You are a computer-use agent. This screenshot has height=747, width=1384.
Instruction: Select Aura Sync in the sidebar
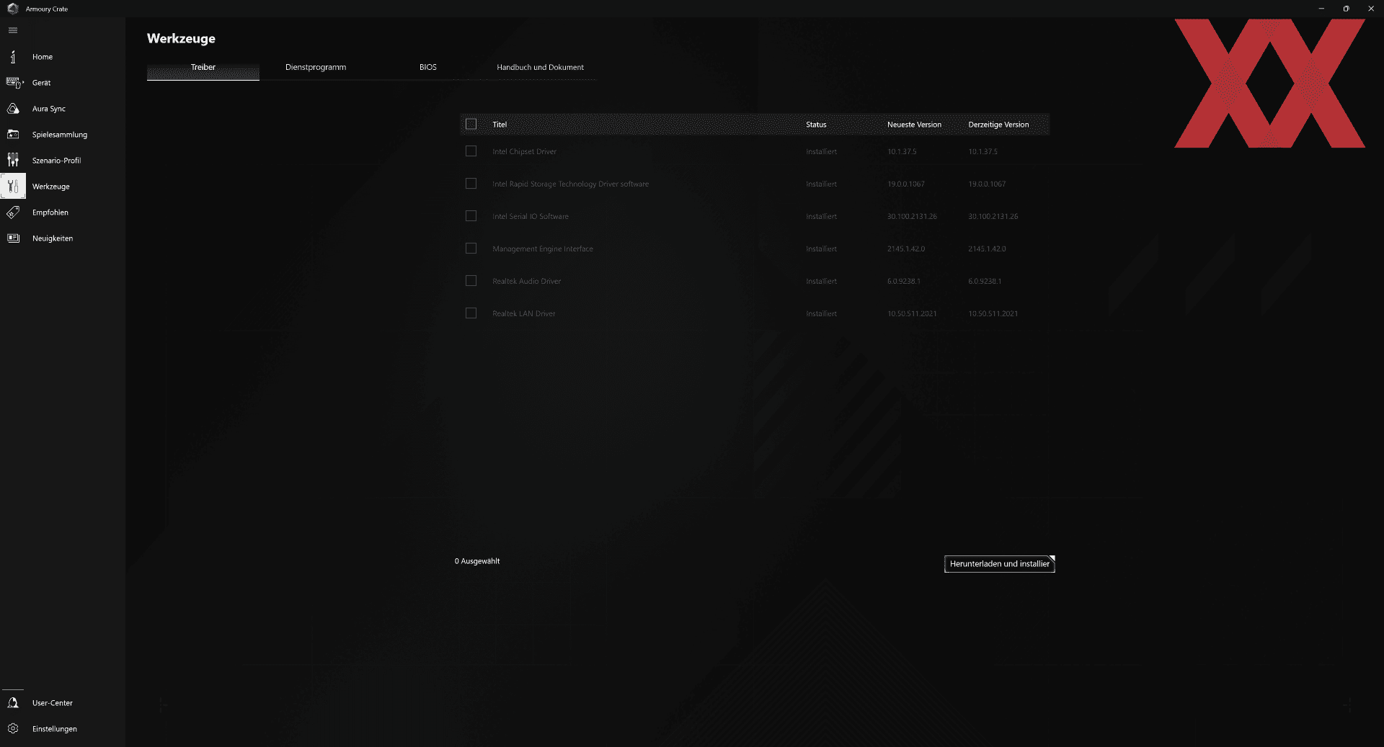coord(49,109)
